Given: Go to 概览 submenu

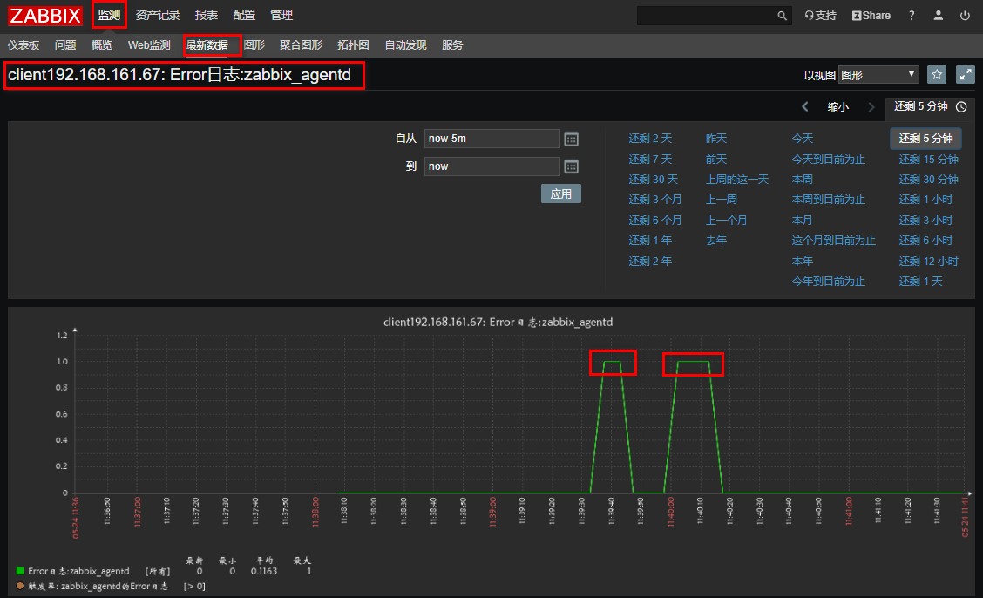Looking at the screenshot, I should pyautogui.click(x=102, y=45).
